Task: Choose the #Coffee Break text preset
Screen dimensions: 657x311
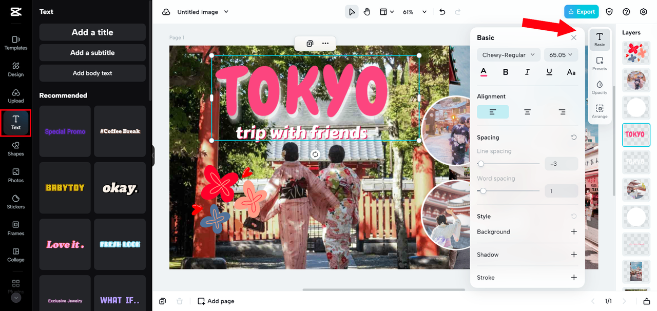Action: pos(120,131)
